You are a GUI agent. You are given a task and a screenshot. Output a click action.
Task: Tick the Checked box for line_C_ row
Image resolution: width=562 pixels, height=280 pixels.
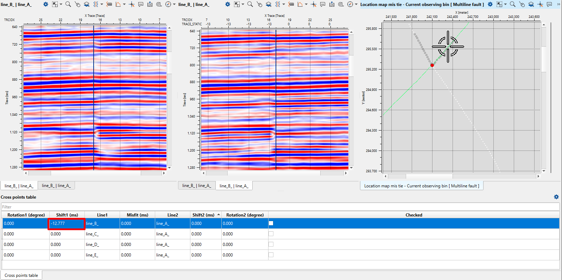[x=271, y=234]
